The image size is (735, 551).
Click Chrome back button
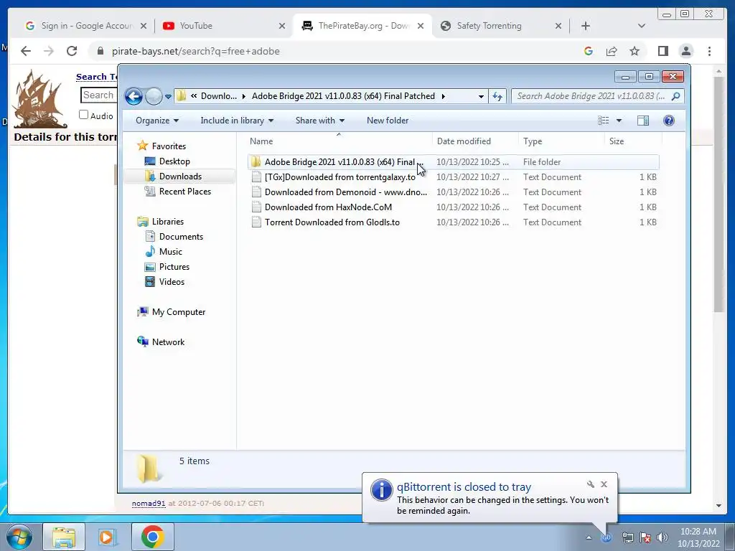[x=26, y=51]
